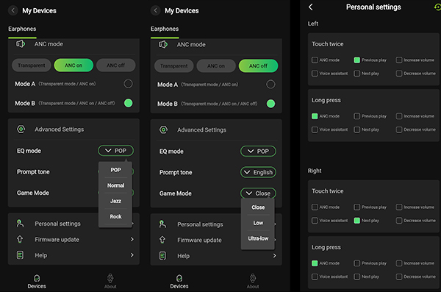Open Firmware update row in middle screen
Viewport: 441px width, 292px height.
tap(216, 240)
